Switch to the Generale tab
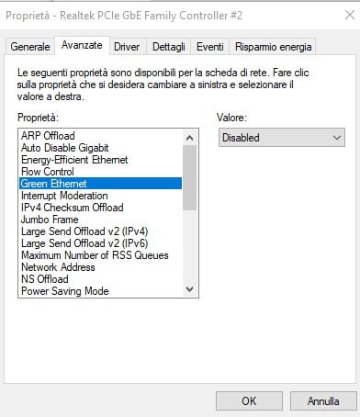 (30, 47)
